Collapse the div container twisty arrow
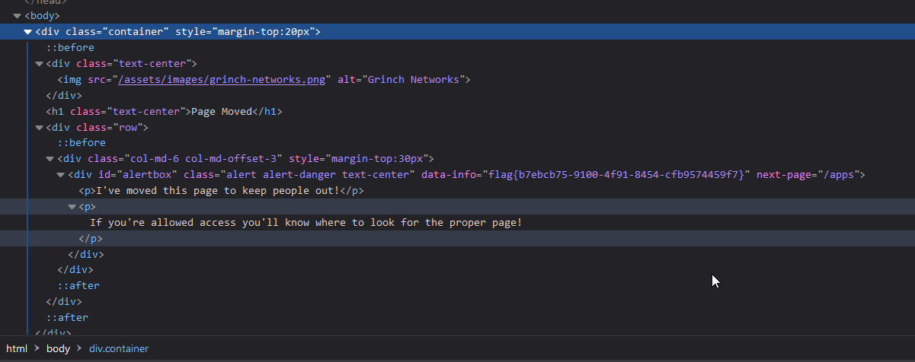915x362 pixels. pos(28,32)
